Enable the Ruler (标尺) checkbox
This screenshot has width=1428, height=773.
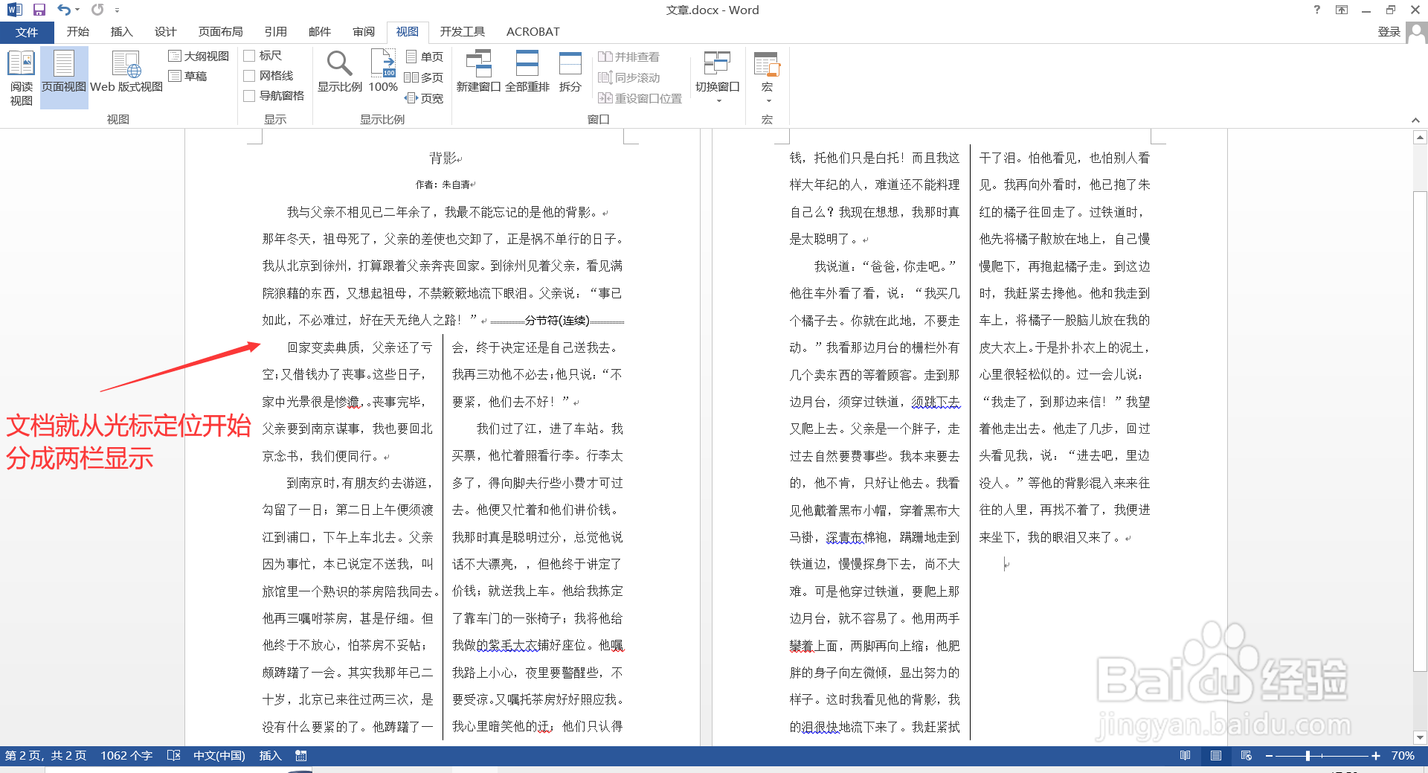point(250,56)
